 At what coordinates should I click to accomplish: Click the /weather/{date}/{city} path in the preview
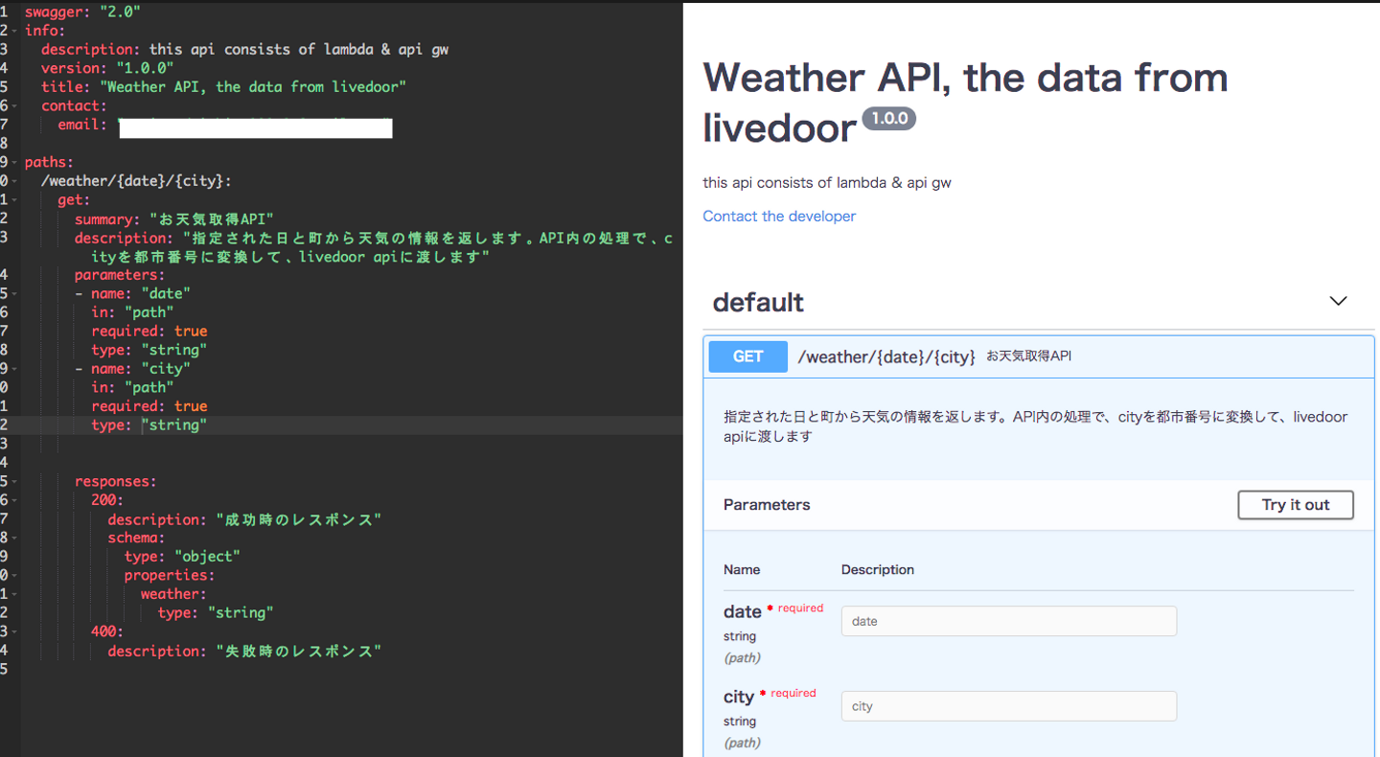(886, 356)
